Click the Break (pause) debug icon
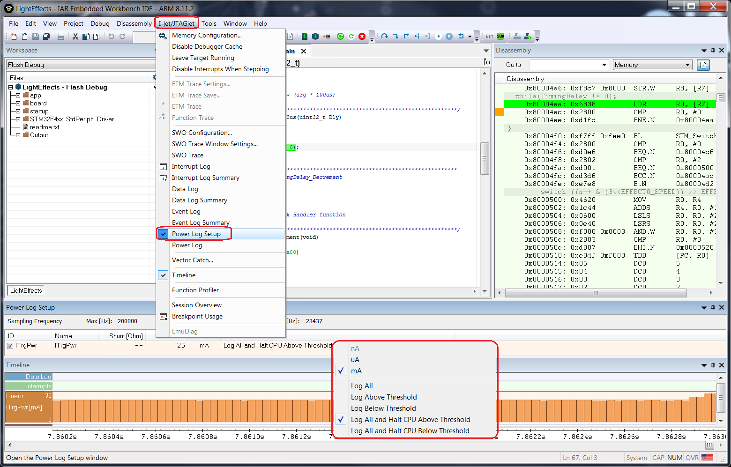 coord(449,37)
